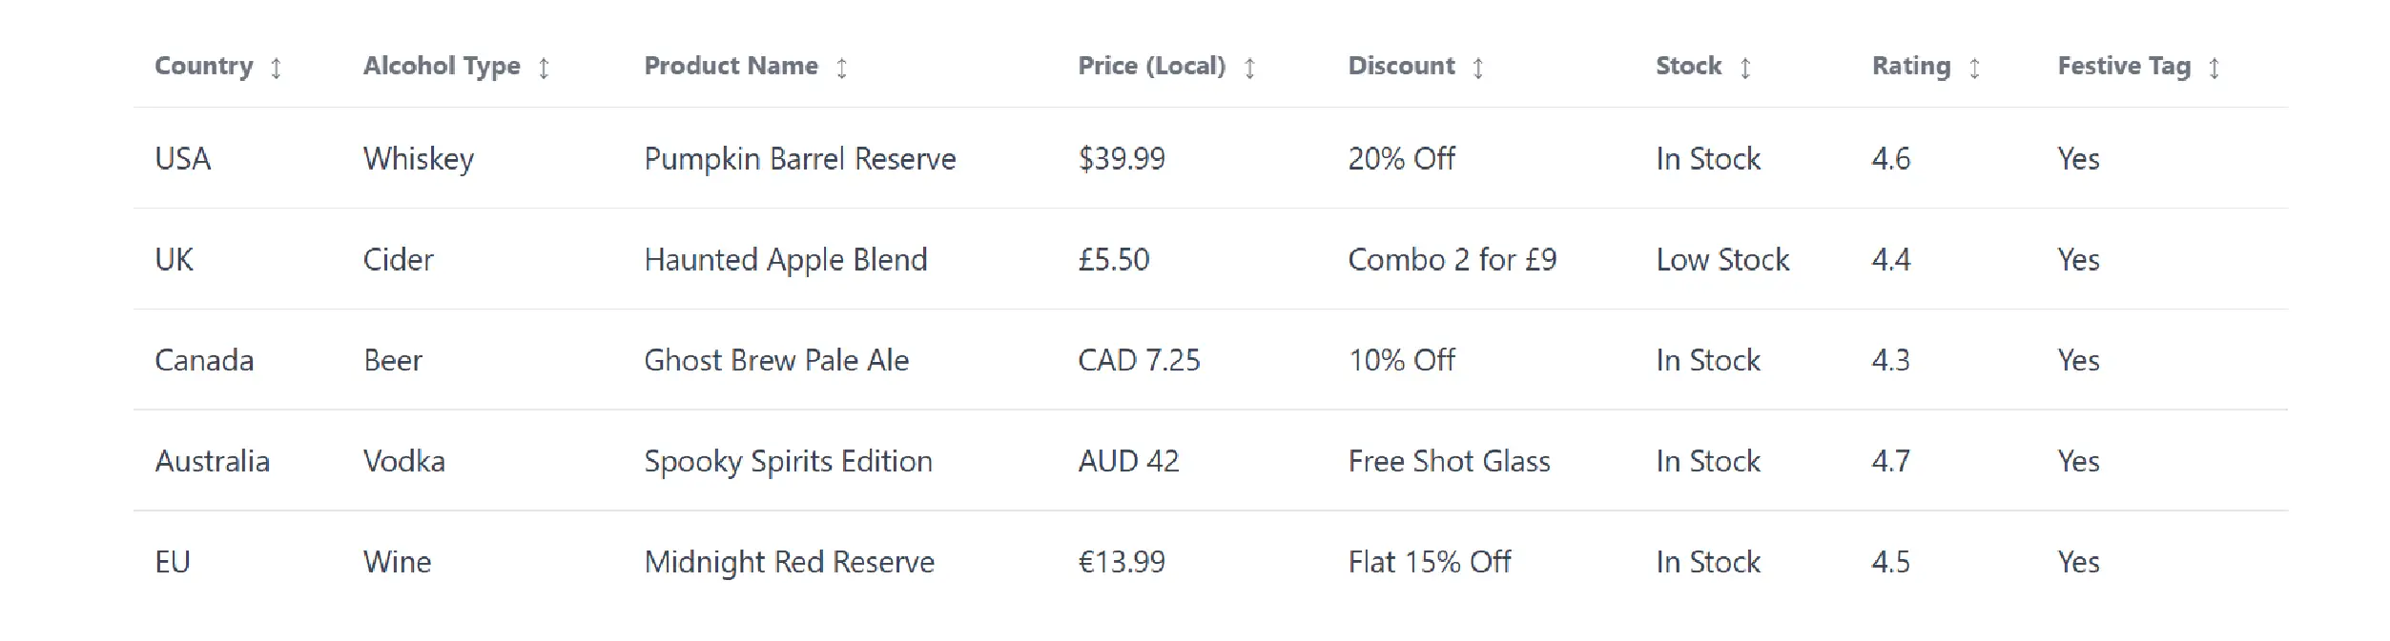2390x641 pixels.
Task: Select the Ghost Brew Pale Ale cell
Action: (x=776, y=360)
